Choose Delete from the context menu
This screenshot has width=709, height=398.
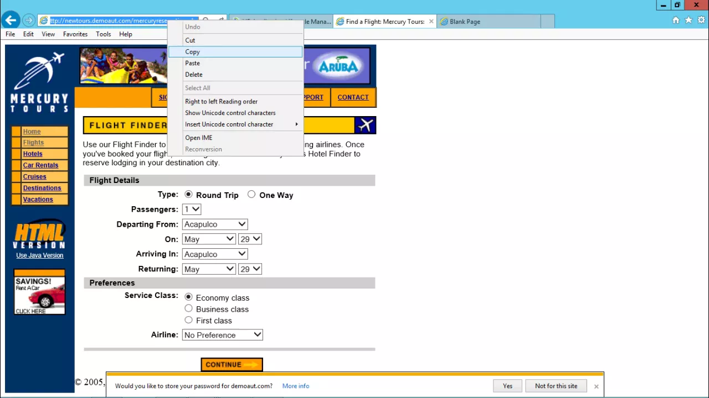pos(235,75)
